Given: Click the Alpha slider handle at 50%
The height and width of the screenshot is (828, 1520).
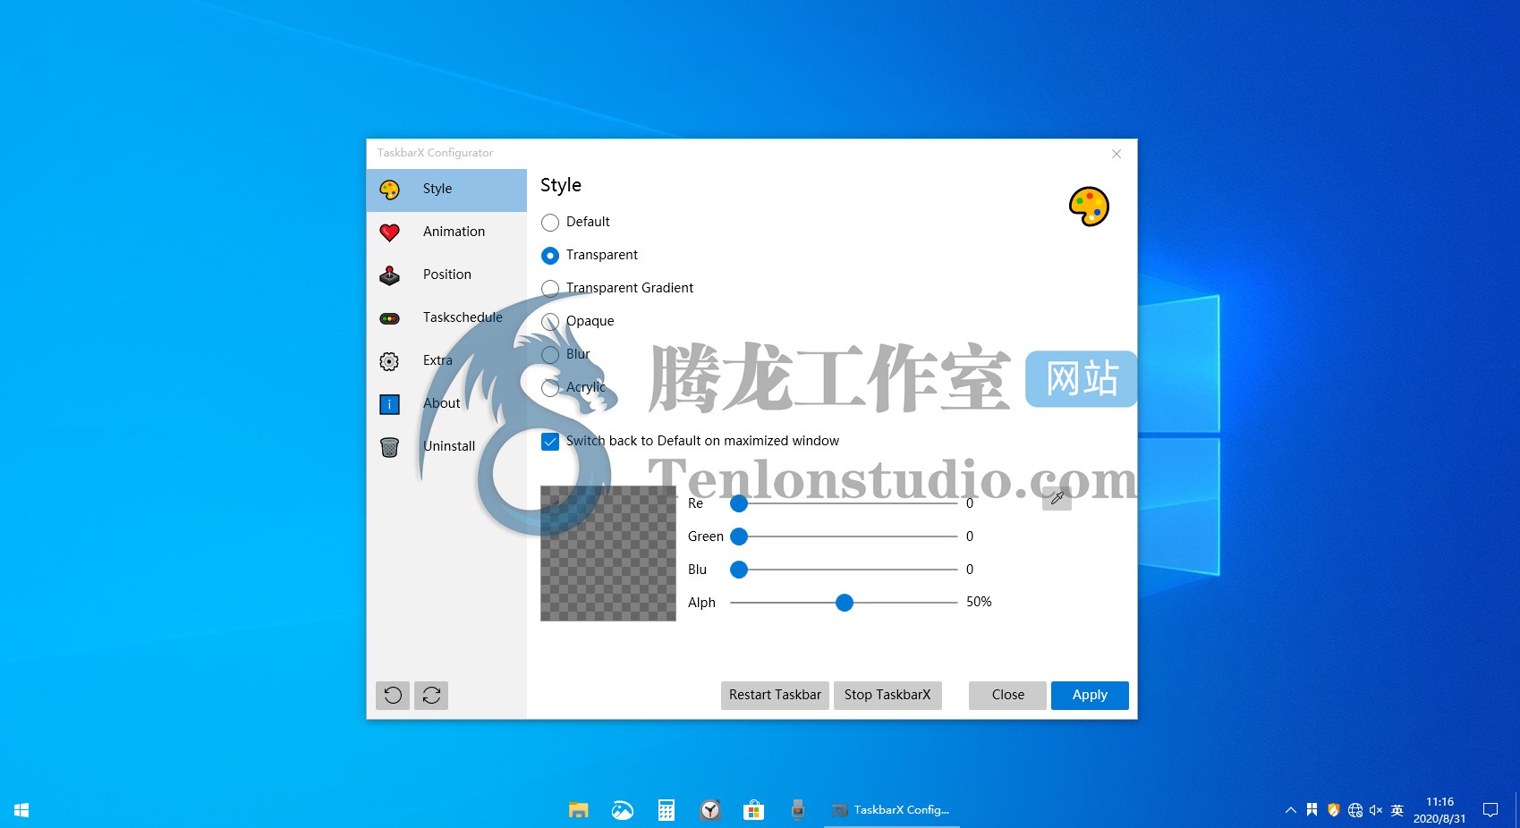Looking at the screenshot, I should 845,603.
